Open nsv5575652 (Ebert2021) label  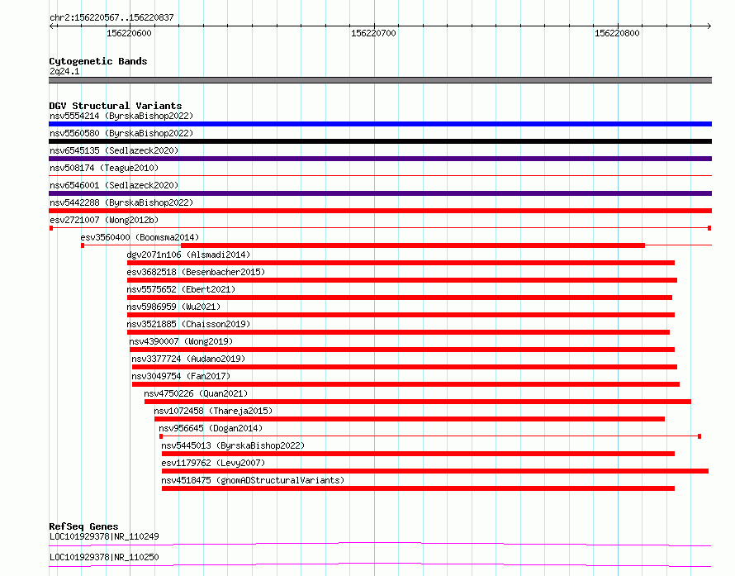point(181,289)
